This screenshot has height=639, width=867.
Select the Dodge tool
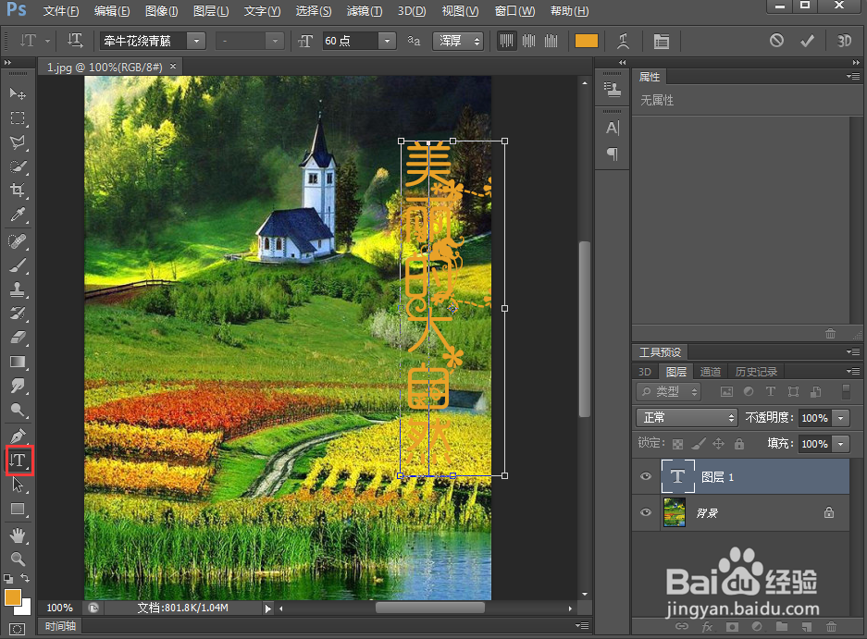[18, 411]
